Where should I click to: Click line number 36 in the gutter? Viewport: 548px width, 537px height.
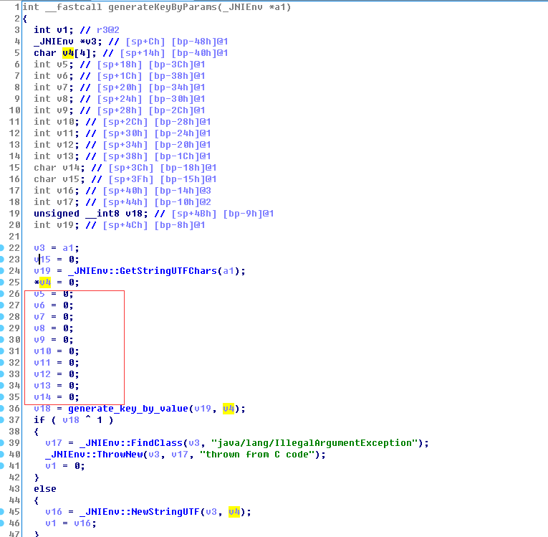click(14, 409)
